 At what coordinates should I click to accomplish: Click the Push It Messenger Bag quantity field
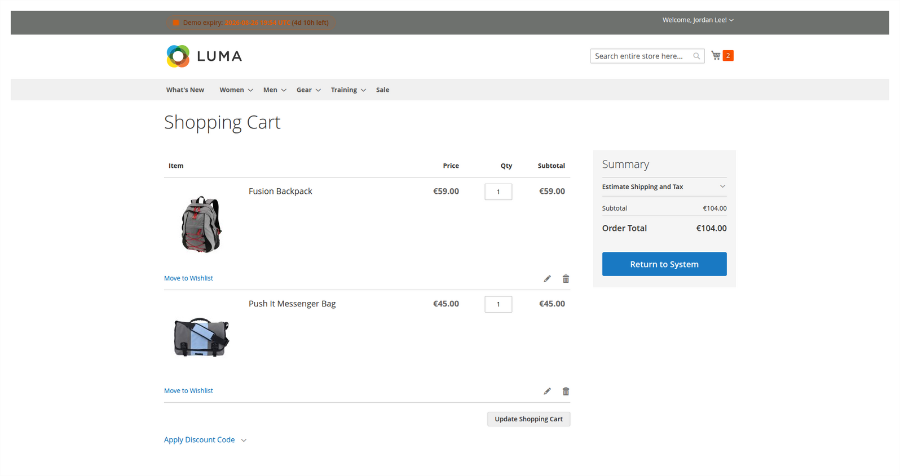[x=498, y=304]
